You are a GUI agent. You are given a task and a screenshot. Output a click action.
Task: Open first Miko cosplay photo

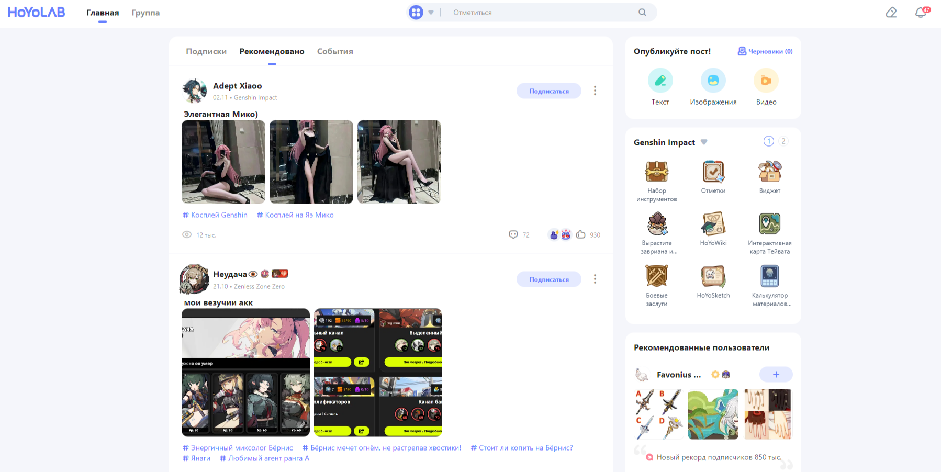(x=223, y=162)
